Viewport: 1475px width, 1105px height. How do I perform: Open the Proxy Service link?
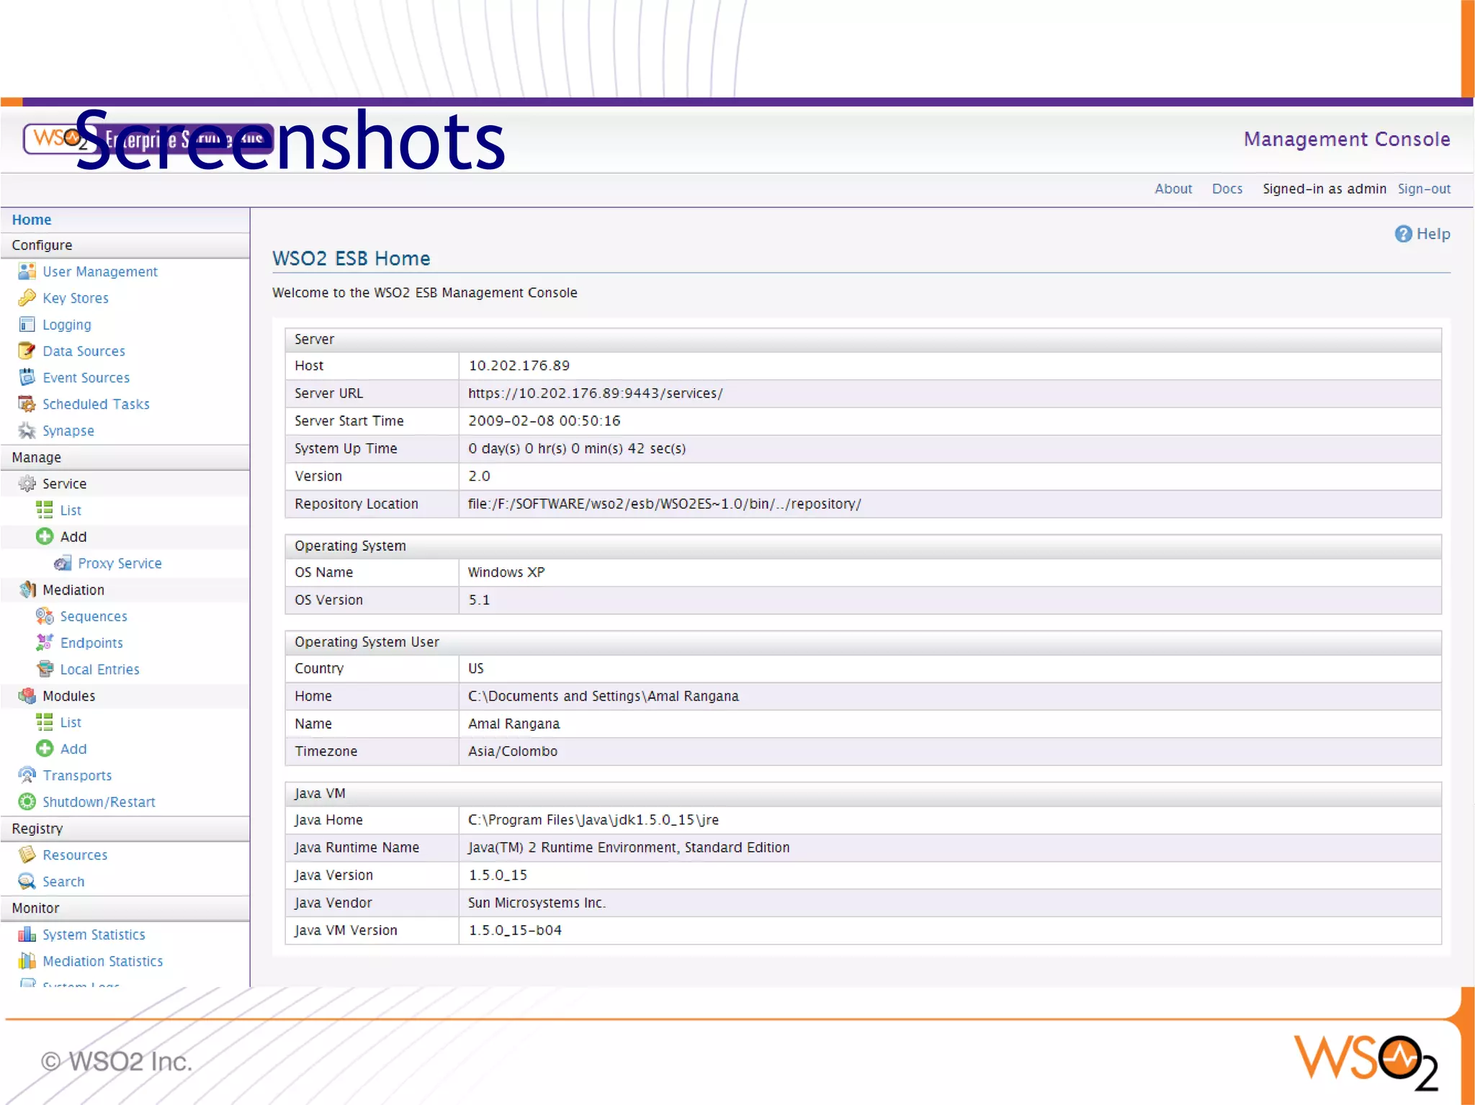click(120, 564)
